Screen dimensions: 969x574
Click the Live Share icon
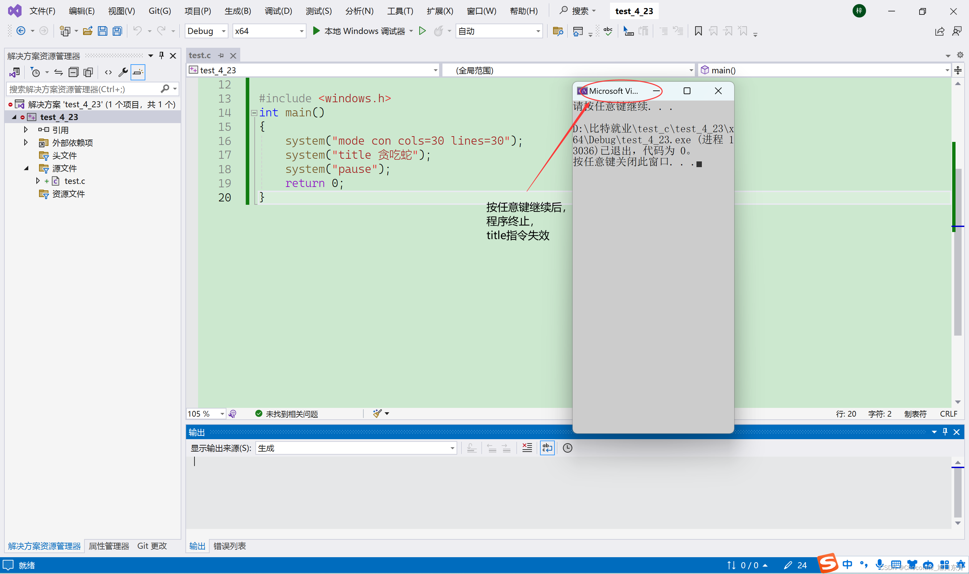pyautogui.click(x=940, y=31)
